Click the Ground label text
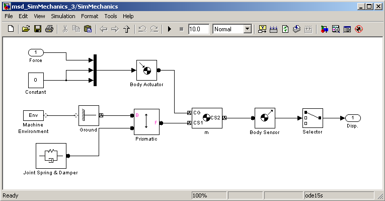This screenshot has width=385, height=201. (89, 130)
